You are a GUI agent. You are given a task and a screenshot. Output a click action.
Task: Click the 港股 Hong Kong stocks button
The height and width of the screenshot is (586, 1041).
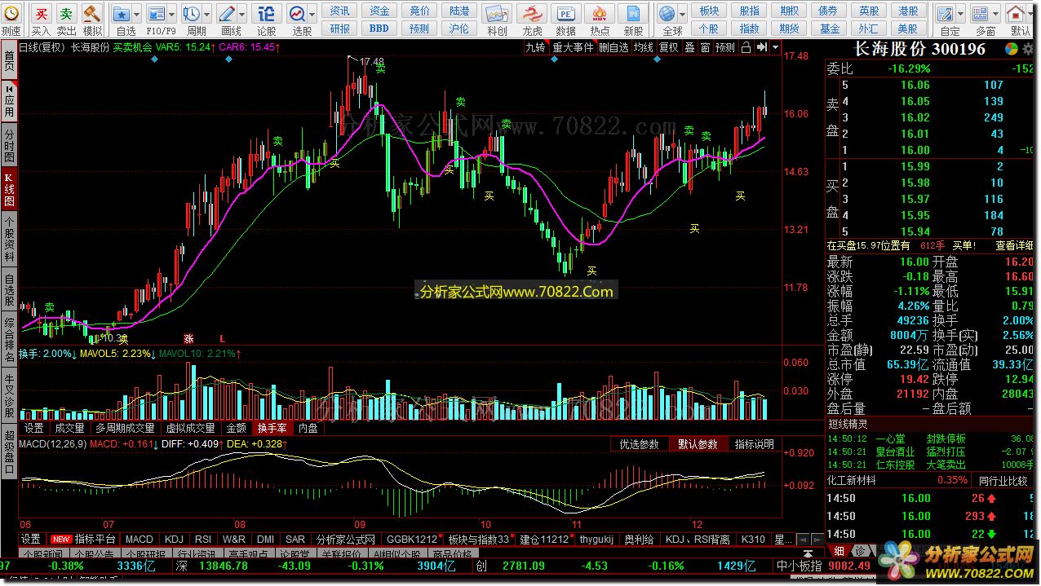pyautogui.click(x=908, y=11)
